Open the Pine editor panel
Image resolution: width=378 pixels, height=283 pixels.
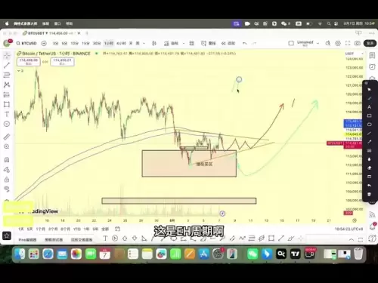pos(27,240)
